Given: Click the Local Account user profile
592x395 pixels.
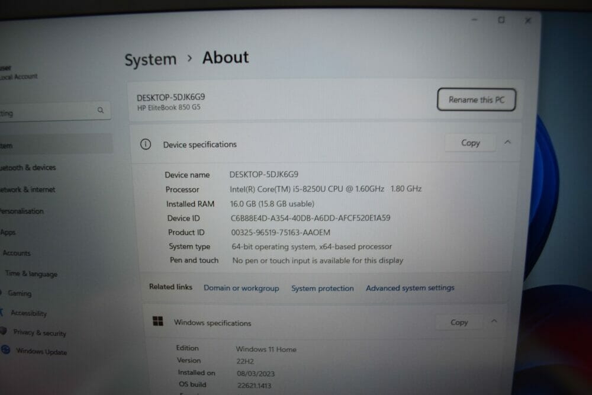Looking at the screenshot, I should 19,72.
